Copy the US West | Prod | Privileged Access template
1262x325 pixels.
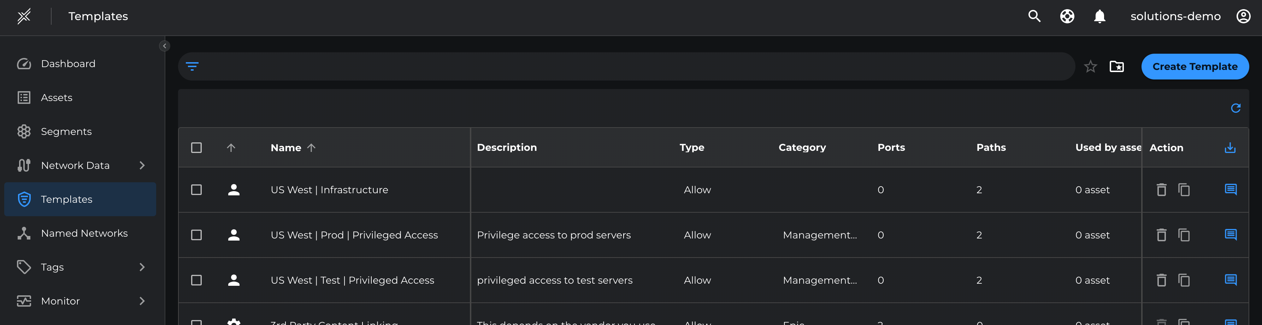1184,235
